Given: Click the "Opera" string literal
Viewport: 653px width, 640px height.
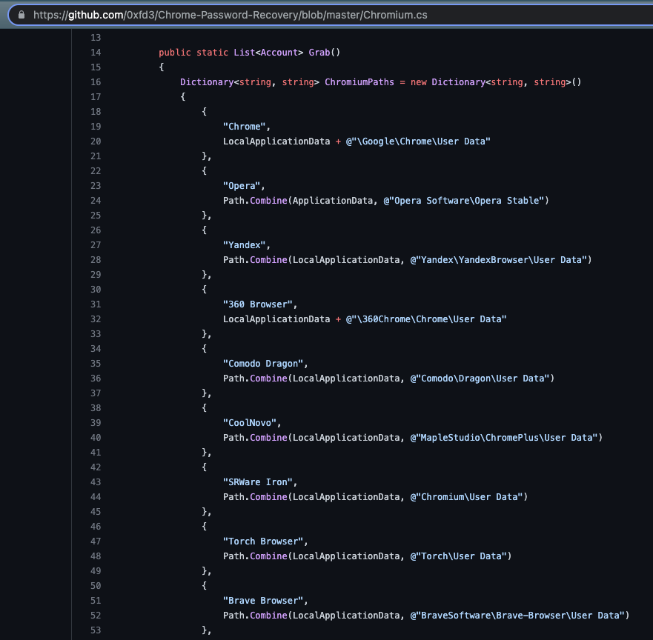Looking at the screenshot, I should (x=242, y=186).
